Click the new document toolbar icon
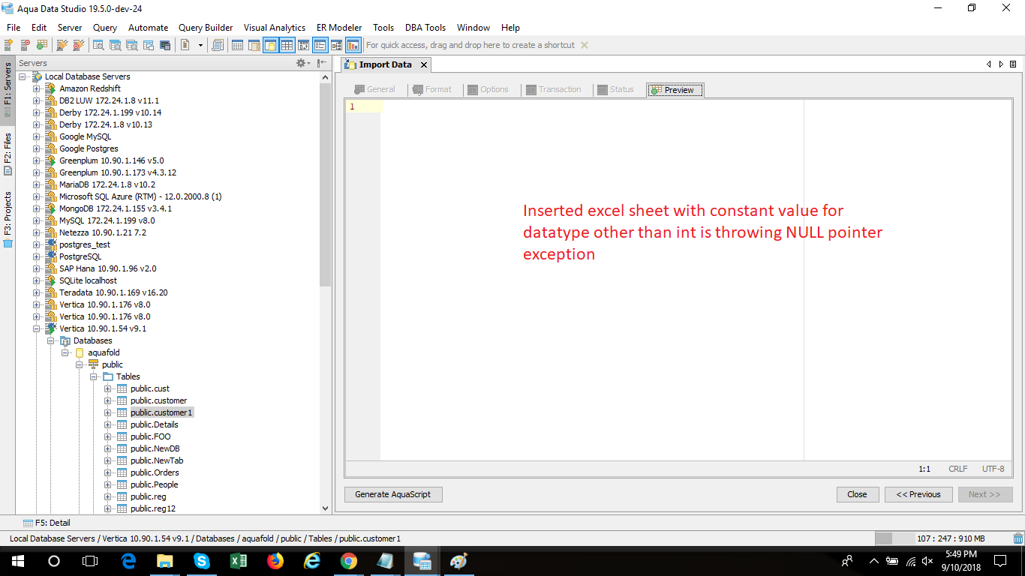1025x576 pixels. click(x=185, y=46)
